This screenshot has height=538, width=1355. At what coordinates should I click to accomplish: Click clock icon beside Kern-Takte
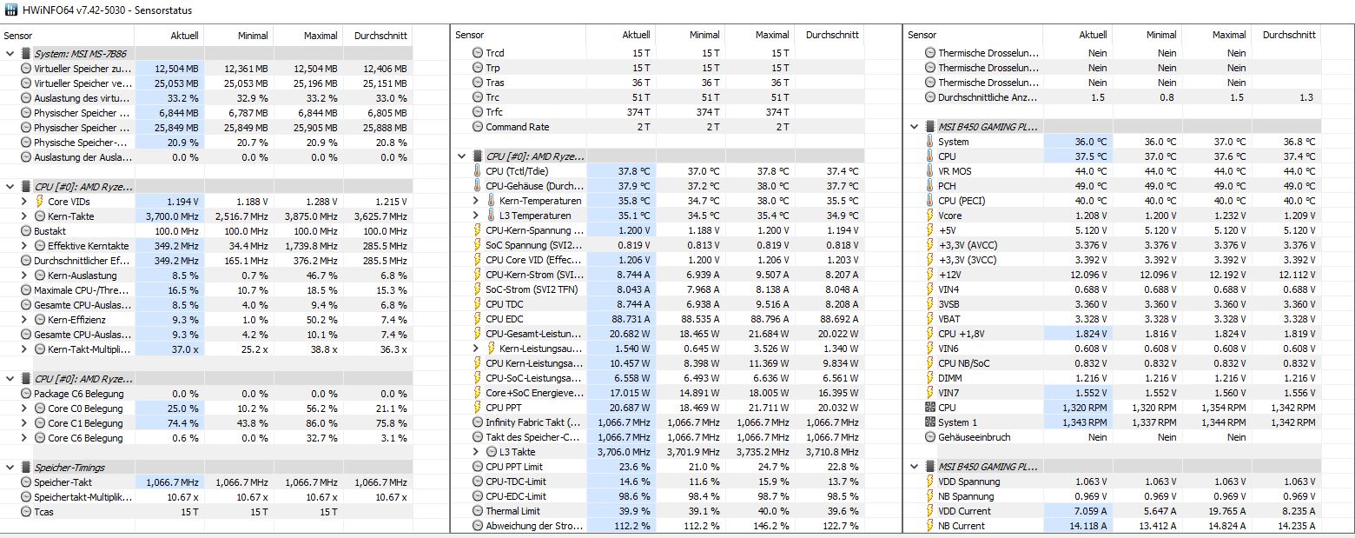point(39,216)
